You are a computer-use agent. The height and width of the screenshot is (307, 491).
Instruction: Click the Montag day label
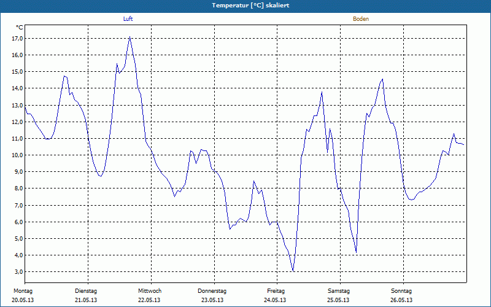23,291
